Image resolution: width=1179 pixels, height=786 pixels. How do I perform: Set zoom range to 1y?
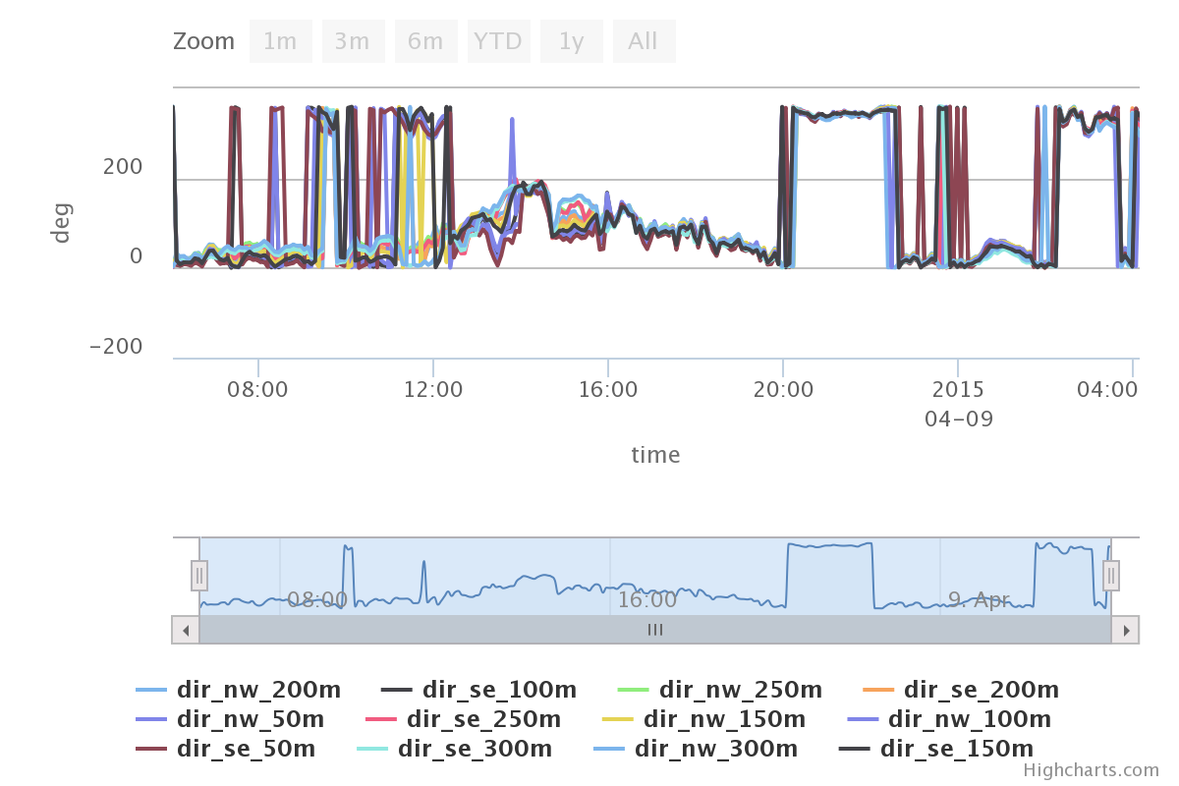click(571, 41)
